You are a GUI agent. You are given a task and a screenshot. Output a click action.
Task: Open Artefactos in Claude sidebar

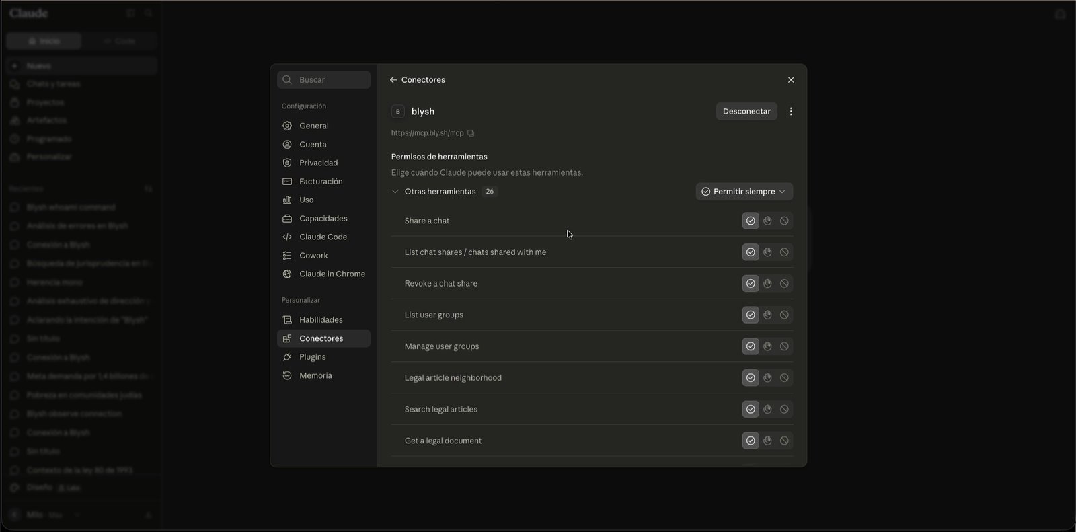click(x=82, y=120)
